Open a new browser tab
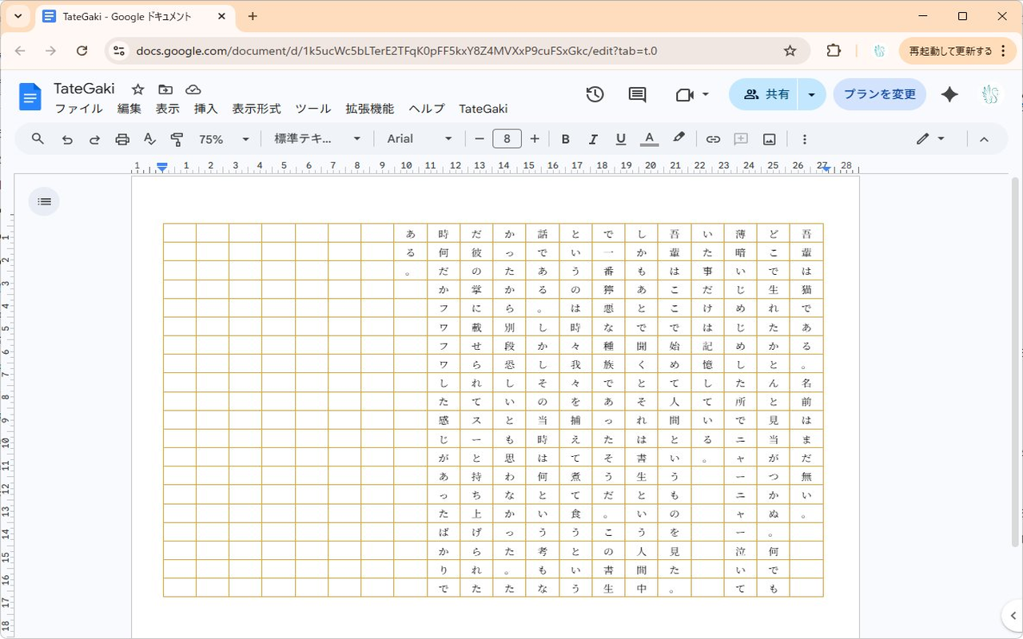 (253, 16)
